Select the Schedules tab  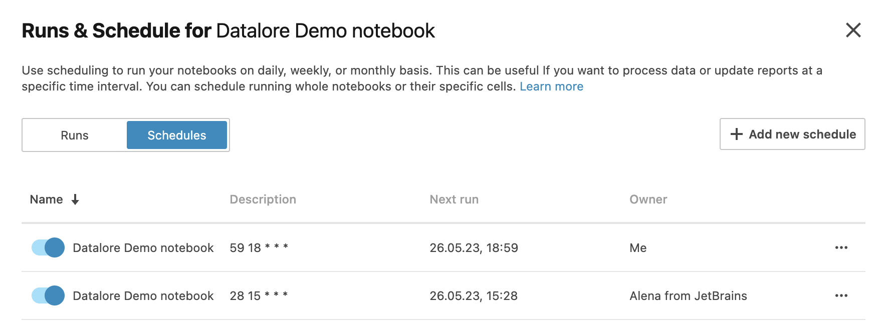(x=177, y=135)
